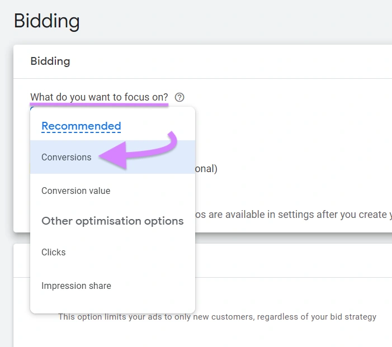This screenshot has height=347, width=392.
Task: Click the purple underline below the focus question
Action: 99,104
